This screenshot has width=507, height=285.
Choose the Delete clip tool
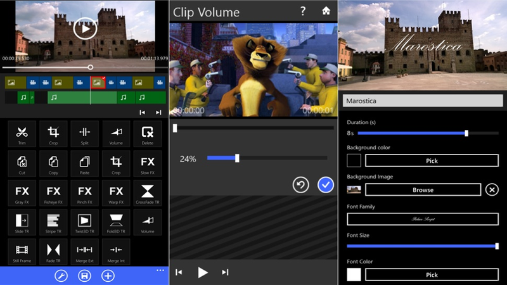click(x=147, y=134)
